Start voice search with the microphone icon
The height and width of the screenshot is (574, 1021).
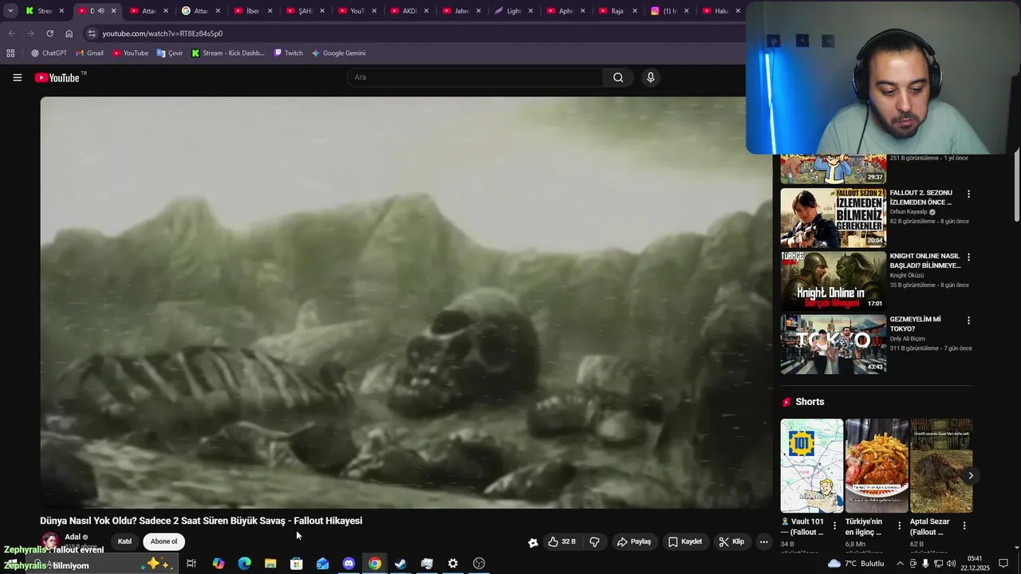650,77
